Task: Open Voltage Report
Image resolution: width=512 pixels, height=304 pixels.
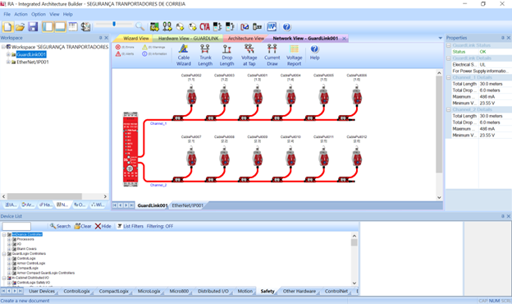Action: click(295, 55)
